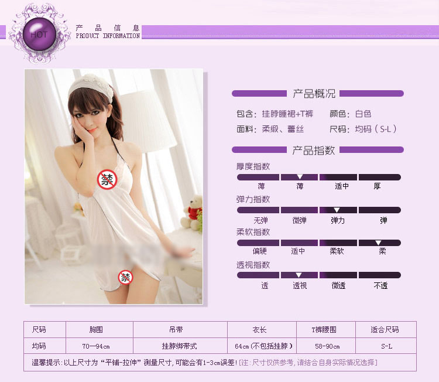Click the 透视 label under the transparency bar

tap(300, 285)
